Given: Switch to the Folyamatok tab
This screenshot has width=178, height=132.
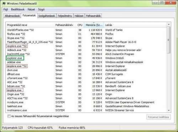Looking at the screenshot, I should tap(29, 16).
